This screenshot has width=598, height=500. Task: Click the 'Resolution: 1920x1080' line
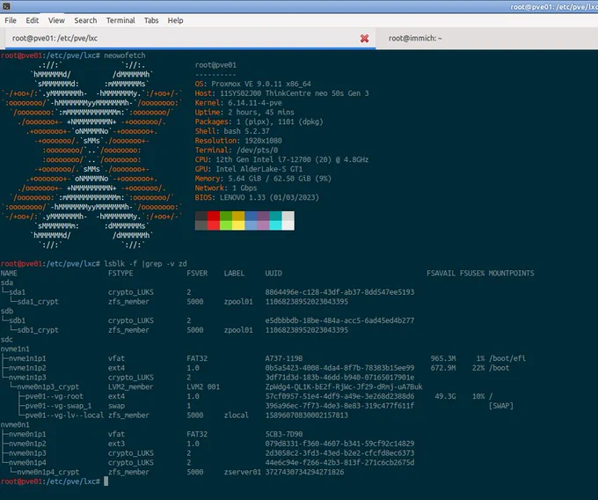pos(238,141)
